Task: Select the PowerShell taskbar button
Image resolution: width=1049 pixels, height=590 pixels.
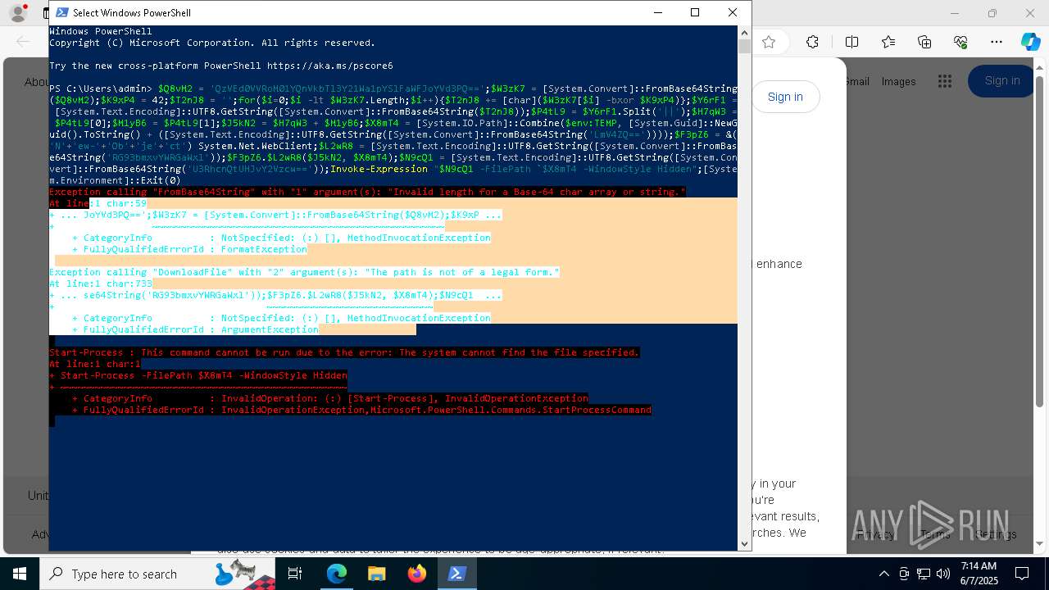Action: 456,574
